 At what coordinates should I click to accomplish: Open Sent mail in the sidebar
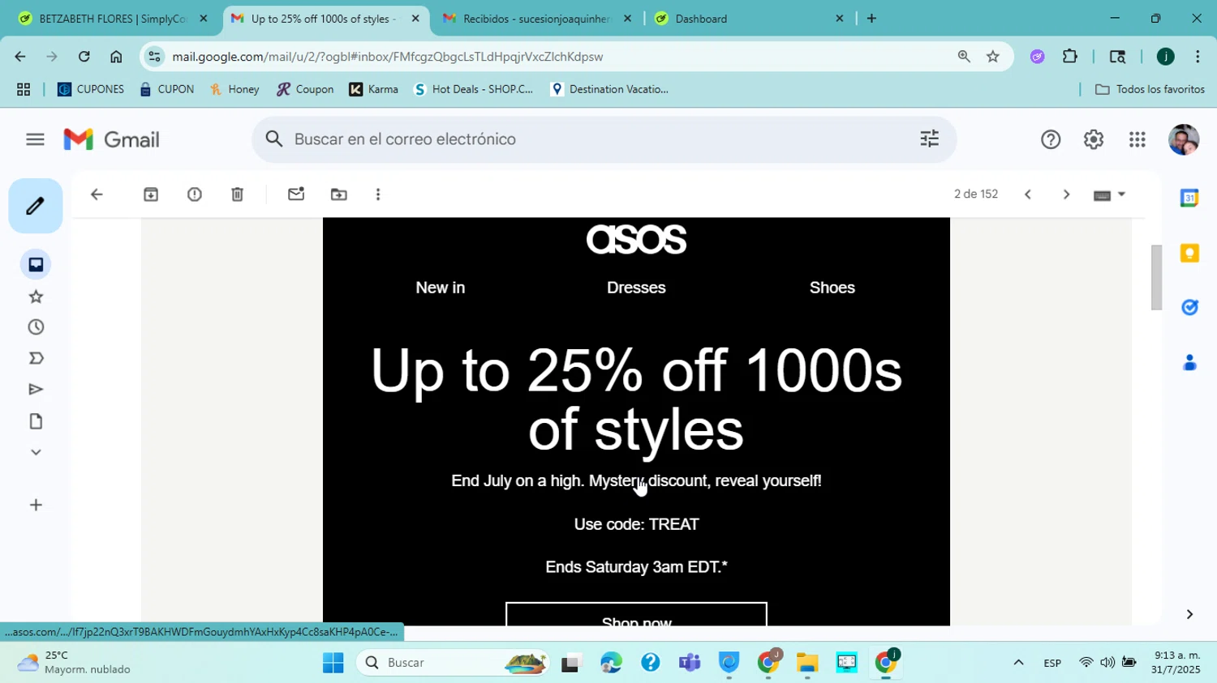point(36,390)
